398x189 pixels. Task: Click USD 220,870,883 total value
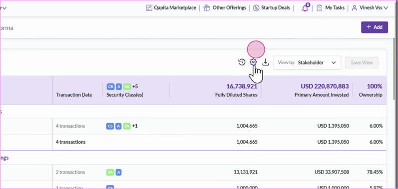(325, 86)
